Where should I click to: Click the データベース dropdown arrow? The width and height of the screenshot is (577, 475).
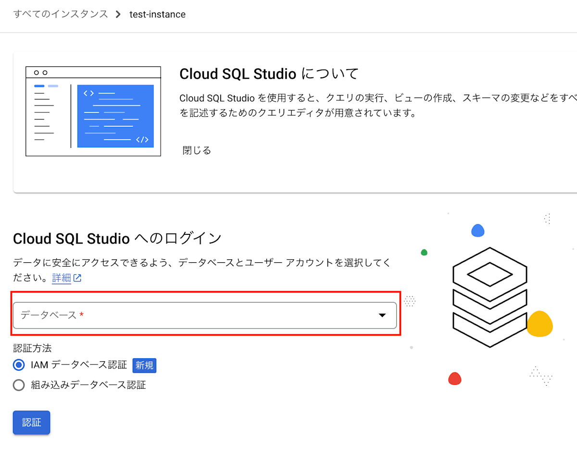pos(382,315)
